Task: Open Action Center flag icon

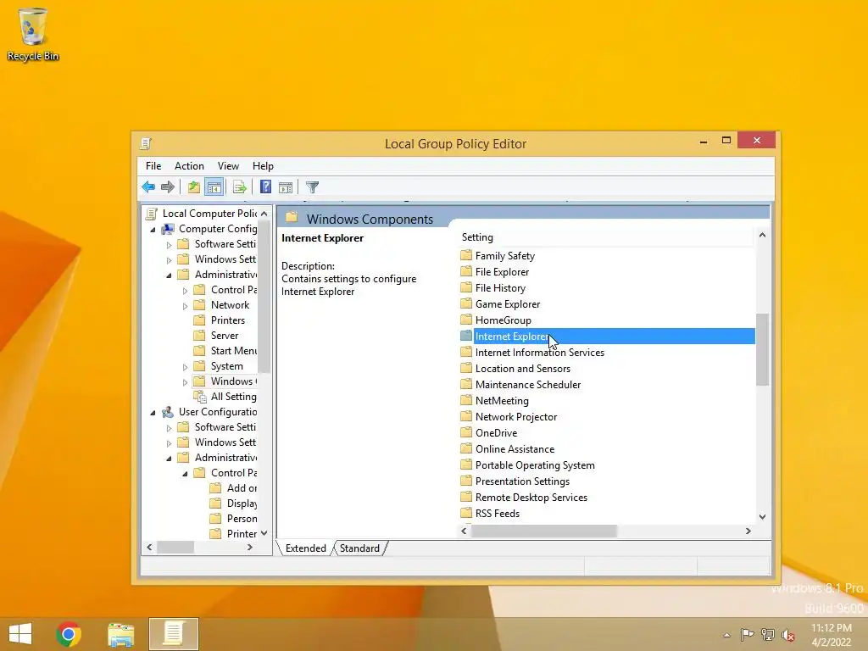Action: [x=748, y=635]
